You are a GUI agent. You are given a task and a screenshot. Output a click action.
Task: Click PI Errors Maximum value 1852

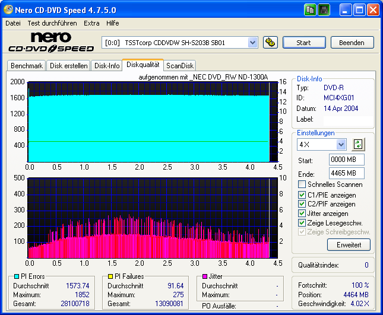pos(82,295)
